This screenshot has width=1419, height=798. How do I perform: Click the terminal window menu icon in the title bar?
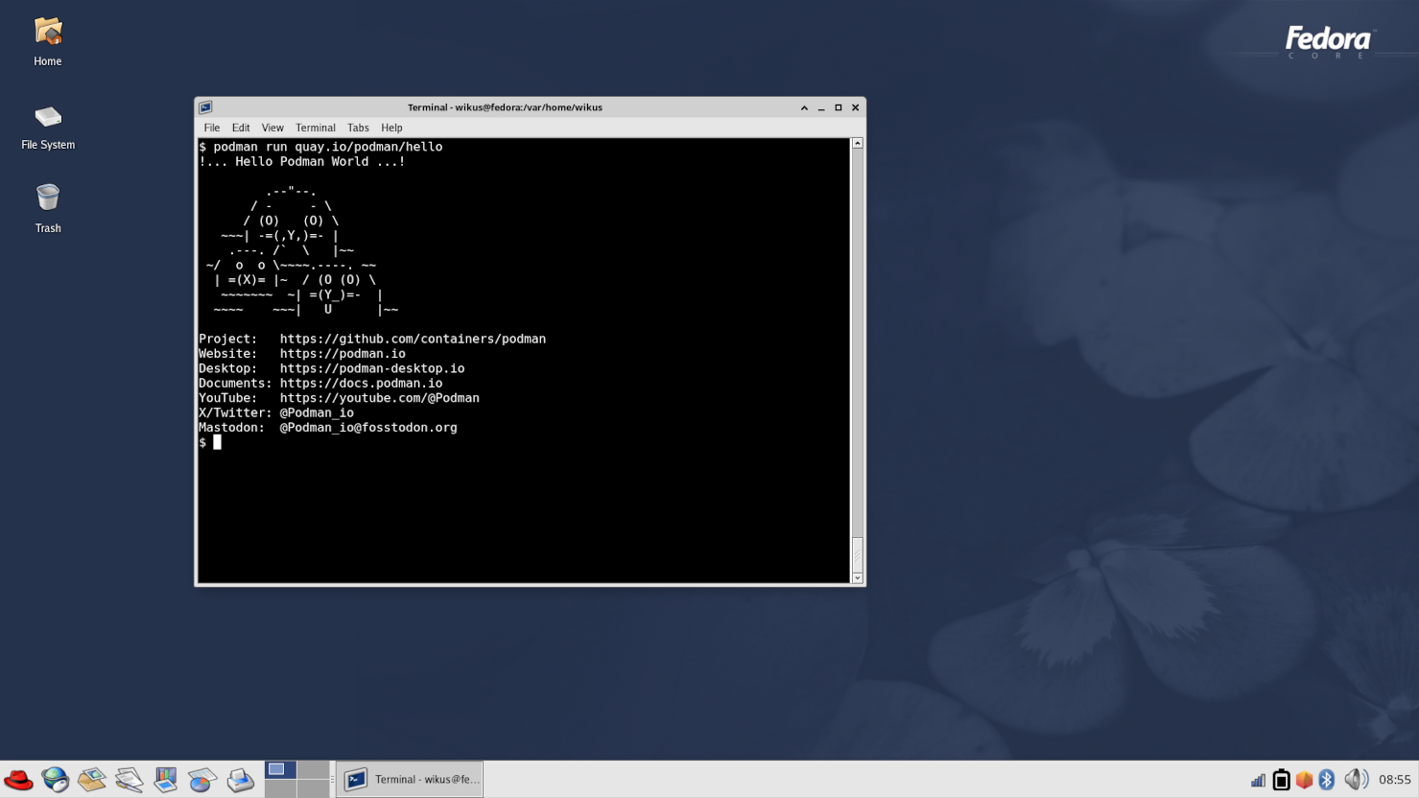point(205,107)
